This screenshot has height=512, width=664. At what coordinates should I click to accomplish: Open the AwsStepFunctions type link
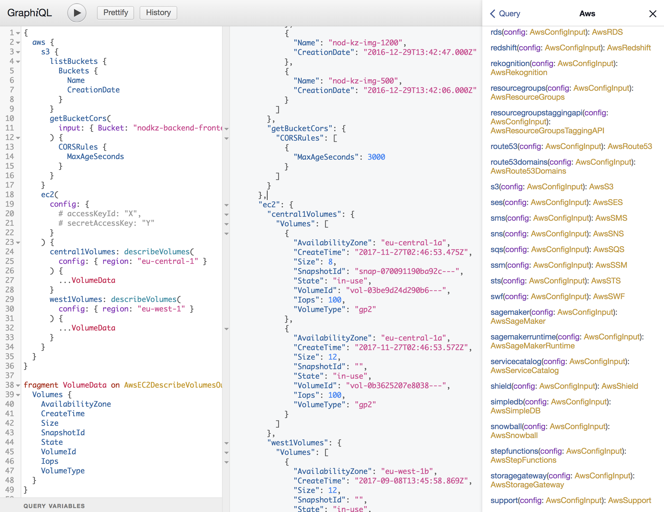point(523,460)
